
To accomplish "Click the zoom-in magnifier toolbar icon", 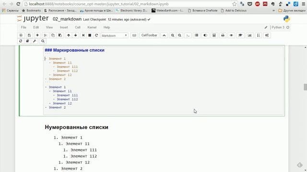I will (173, 35).
